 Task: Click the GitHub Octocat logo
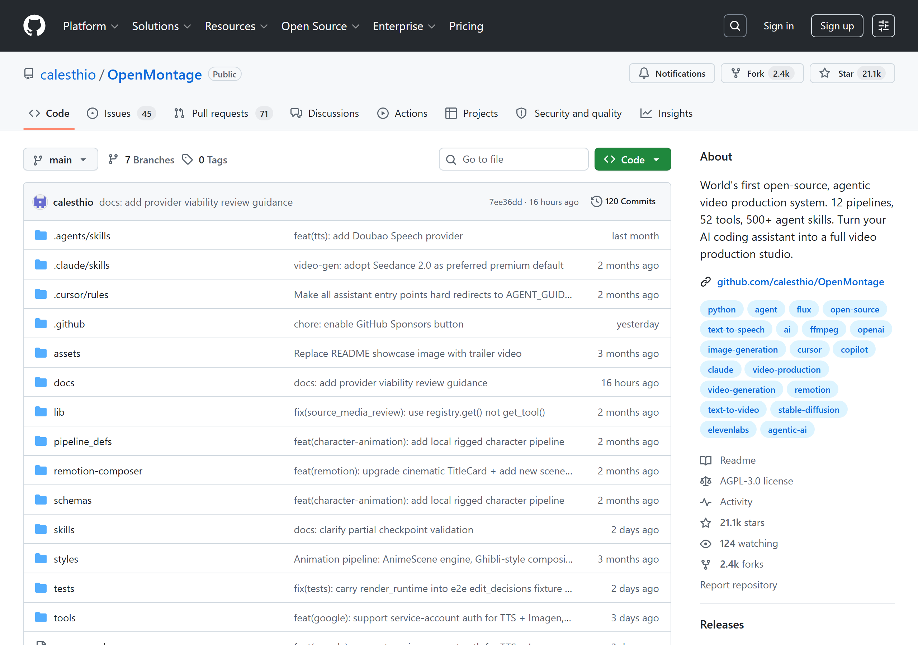coord(34,26)
